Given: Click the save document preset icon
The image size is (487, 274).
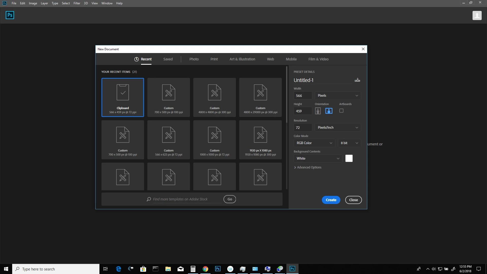Looking at the screenshot, I should pos(357,80).
